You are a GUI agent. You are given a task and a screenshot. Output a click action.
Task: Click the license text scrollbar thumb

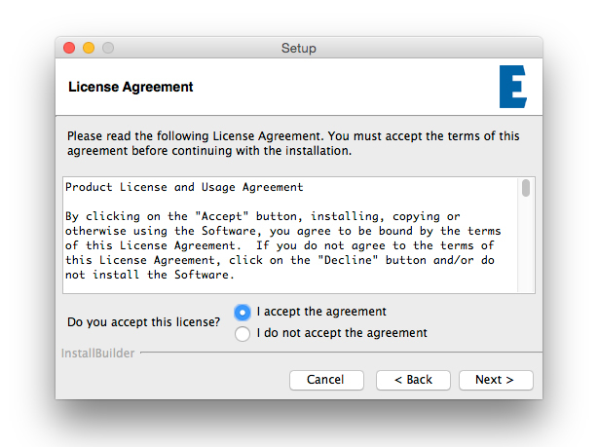526,188
